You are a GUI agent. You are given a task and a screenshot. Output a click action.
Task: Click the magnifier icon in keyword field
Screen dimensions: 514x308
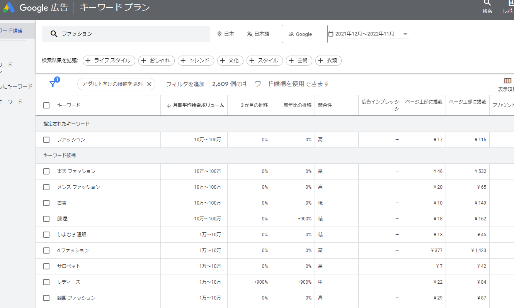54,34
